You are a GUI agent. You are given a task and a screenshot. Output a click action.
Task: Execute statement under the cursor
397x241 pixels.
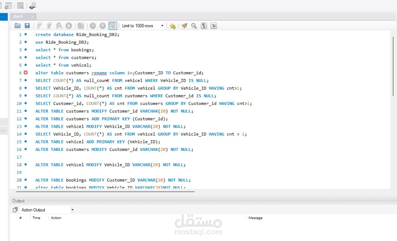[49, 26]
